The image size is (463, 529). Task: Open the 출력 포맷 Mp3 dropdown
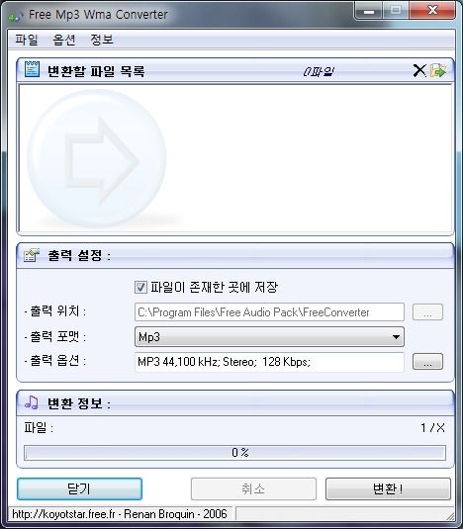tap(269, 337)
